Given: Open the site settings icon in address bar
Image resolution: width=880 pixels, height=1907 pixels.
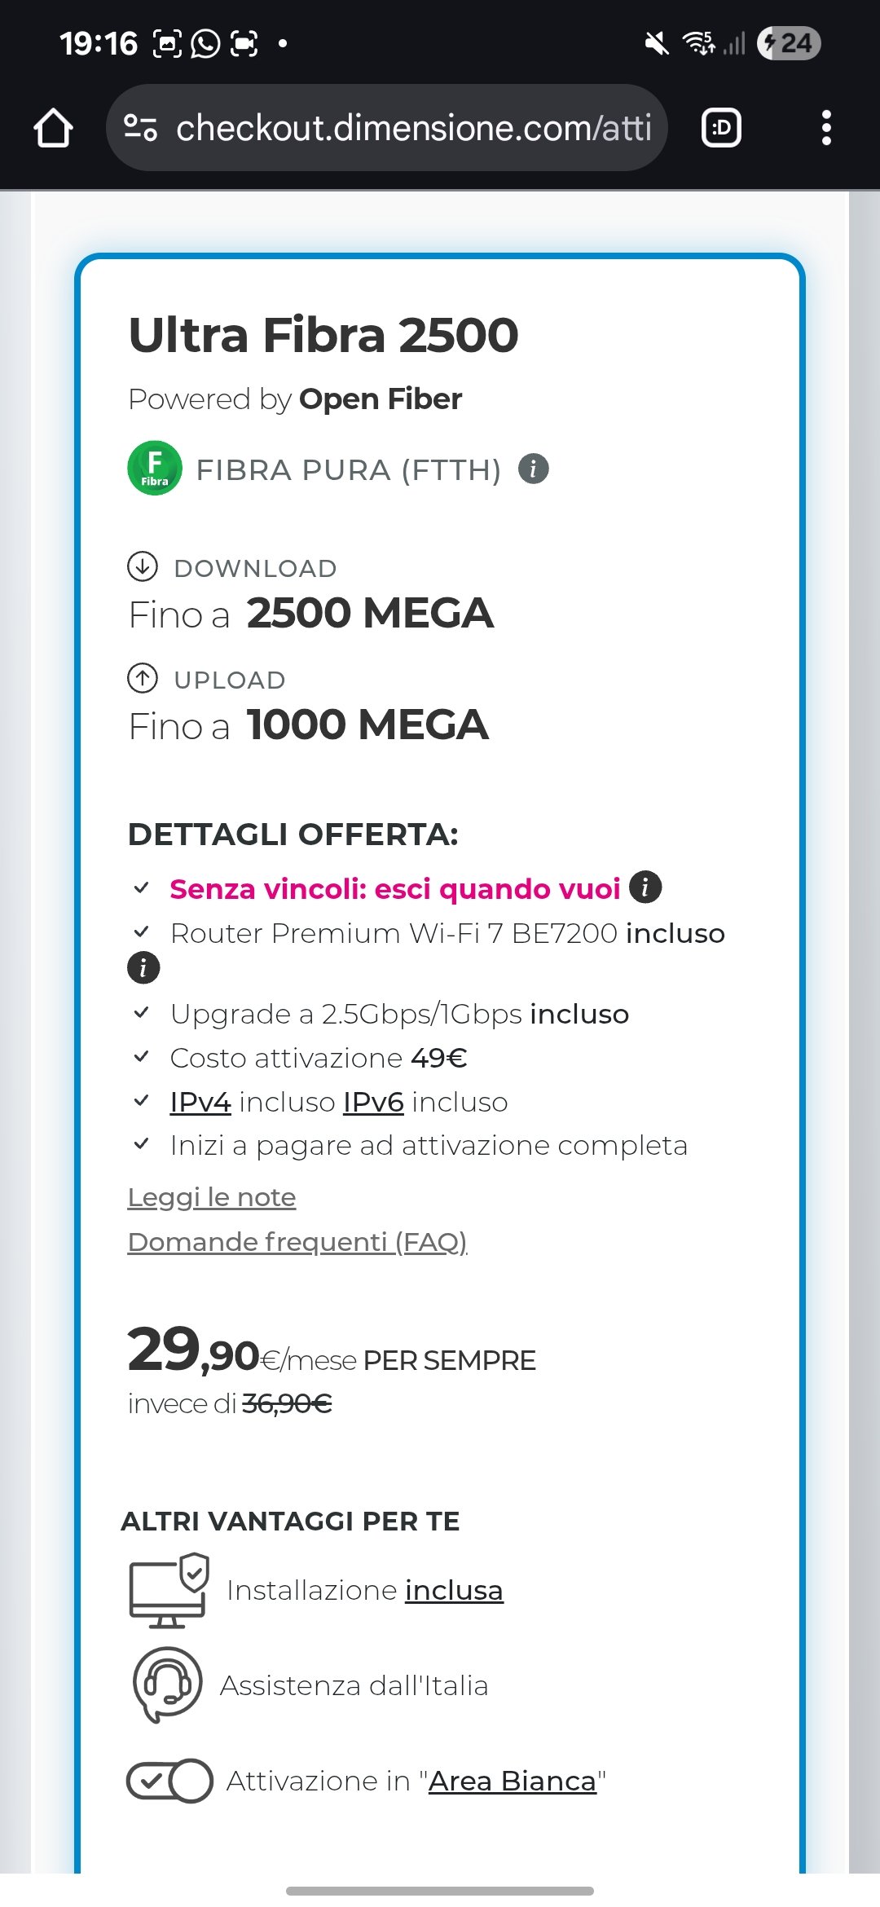Looking at the screenshot, I should (x=140, y=128).
